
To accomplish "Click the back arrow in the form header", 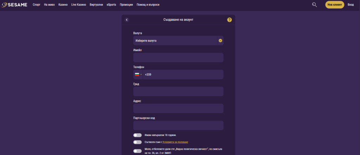I will click(x=127, y=20).
